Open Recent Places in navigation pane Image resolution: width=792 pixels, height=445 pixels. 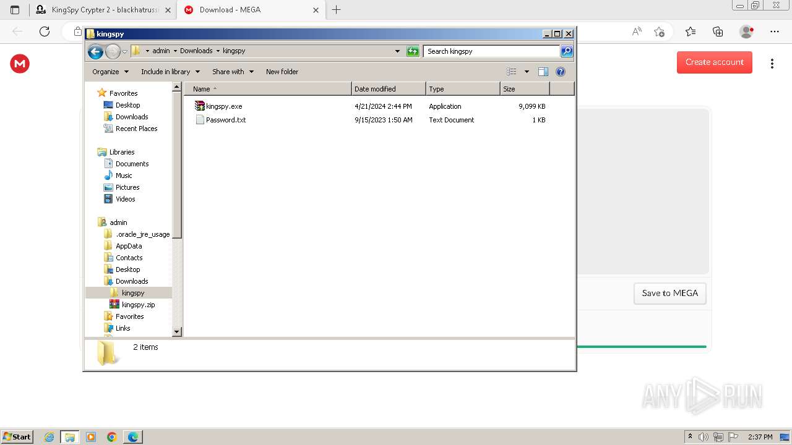tap(136, 129)
